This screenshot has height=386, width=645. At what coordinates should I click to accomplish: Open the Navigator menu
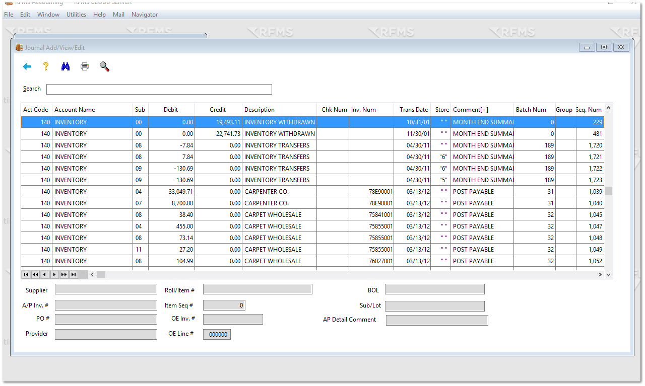[x=145, y=15]
